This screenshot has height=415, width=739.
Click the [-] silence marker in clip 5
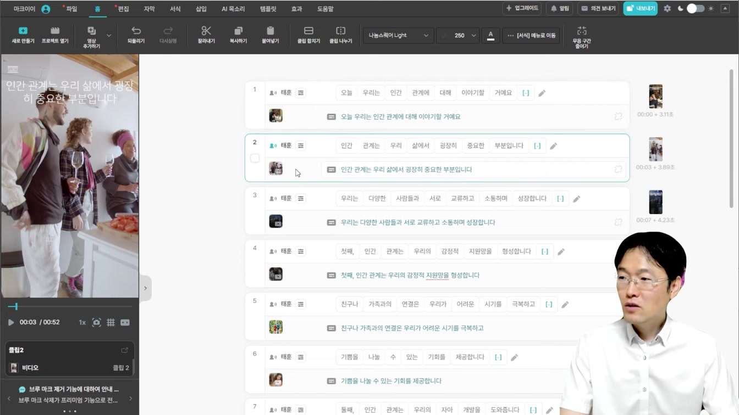pos(549,304)
